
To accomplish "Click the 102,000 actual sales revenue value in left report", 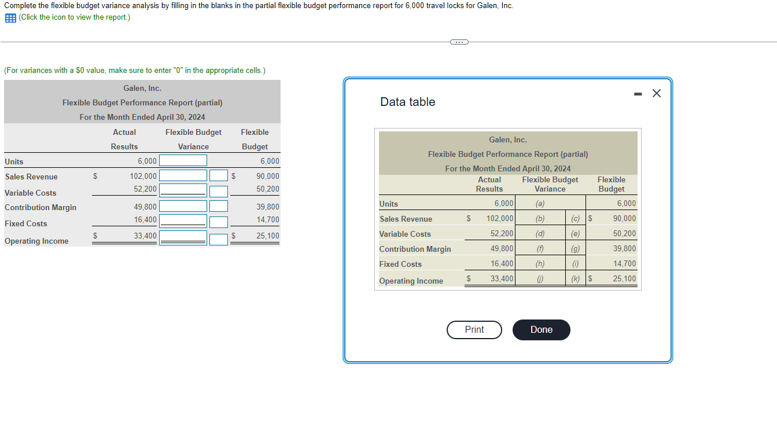I will [143, 176].
